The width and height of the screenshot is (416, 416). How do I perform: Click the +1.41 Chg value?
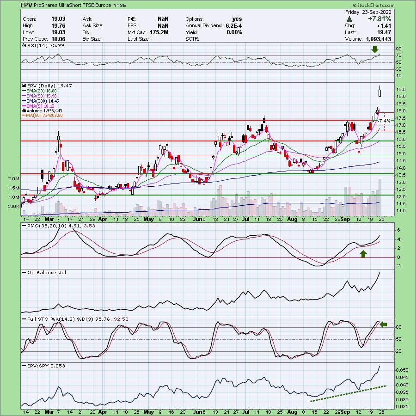pos(384,26)
